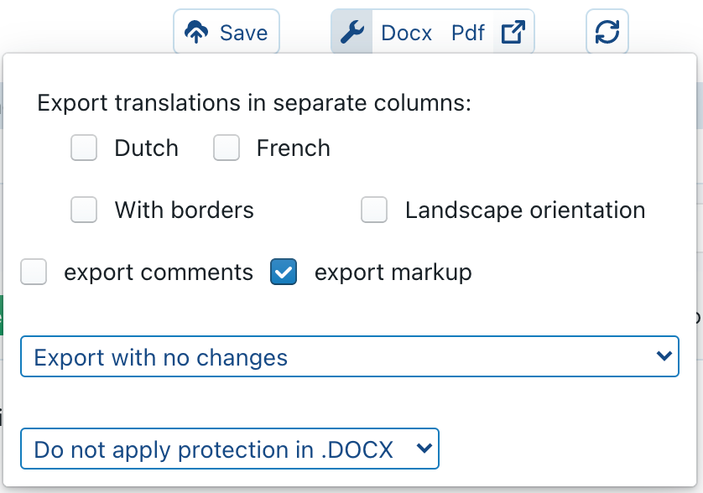Tick the With borders checkbox
Screen dimensions: 703x493
(84, 210)
